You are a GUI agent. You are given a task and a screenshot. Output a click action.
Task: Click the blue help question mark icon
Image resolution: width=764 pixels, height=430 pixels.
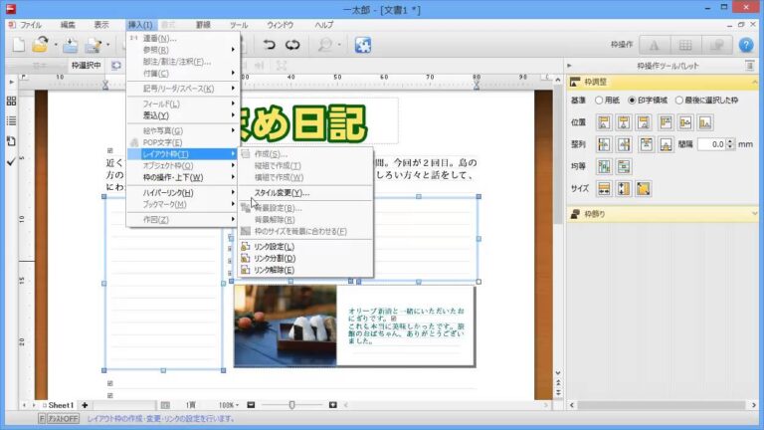click(746, 45)
